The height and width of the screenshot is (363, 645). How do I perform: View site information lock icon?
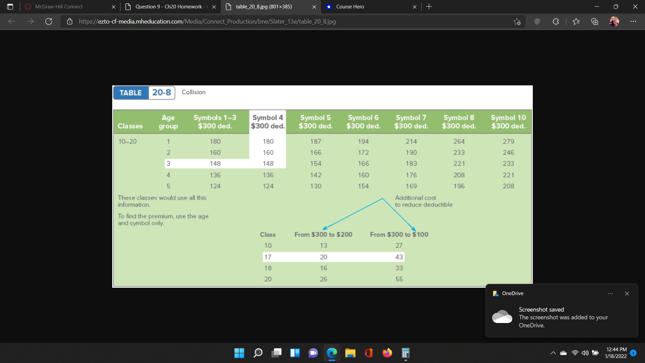(70, 22)
